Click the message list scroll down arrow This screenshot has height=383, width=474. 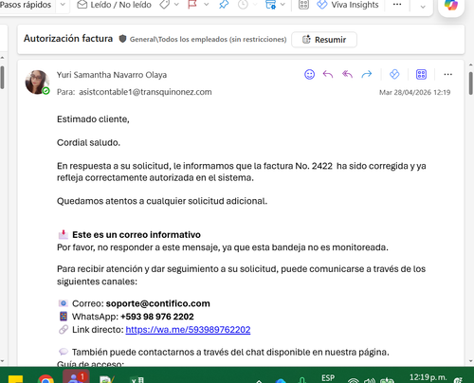click(2, 361)
